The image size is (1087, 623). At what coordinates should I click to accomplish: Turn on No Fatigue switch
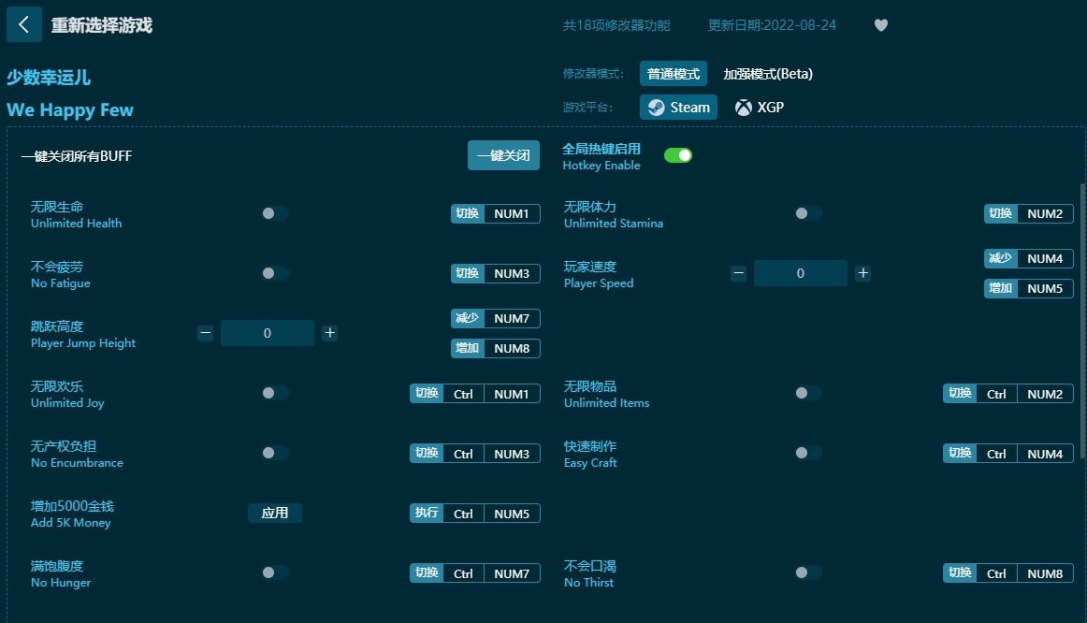point(274,273)
